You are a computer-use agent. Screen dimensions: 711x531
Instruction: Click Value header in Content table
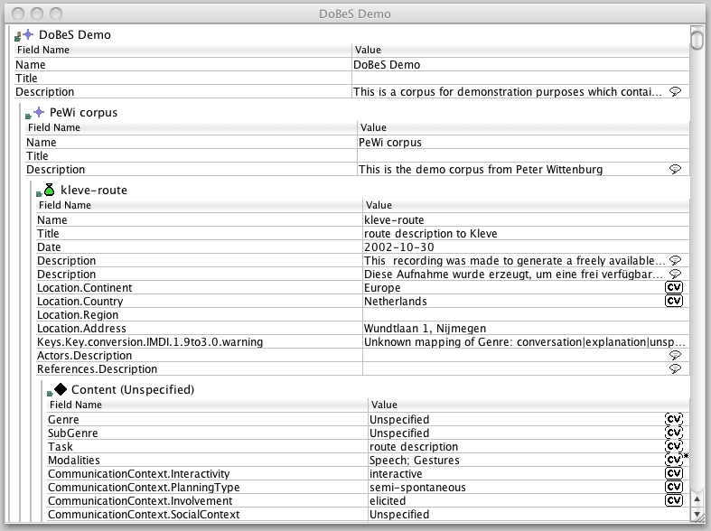coord(529,405)
